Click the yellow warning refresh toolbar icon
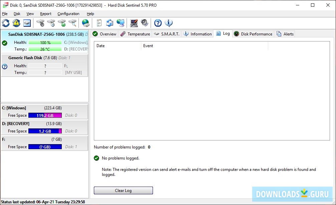The image size is (336, 205). point(16,23)
